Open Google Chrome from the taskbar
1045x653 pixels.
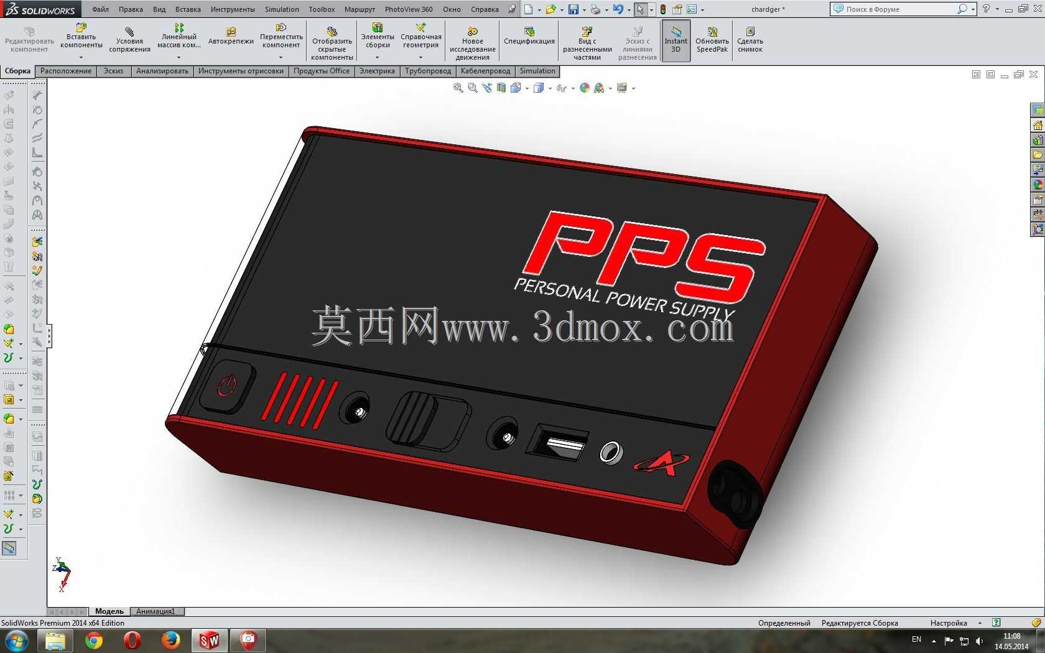(x=94, y=641)
